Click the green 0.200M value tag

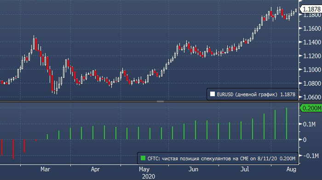click(x=310, y=108)
